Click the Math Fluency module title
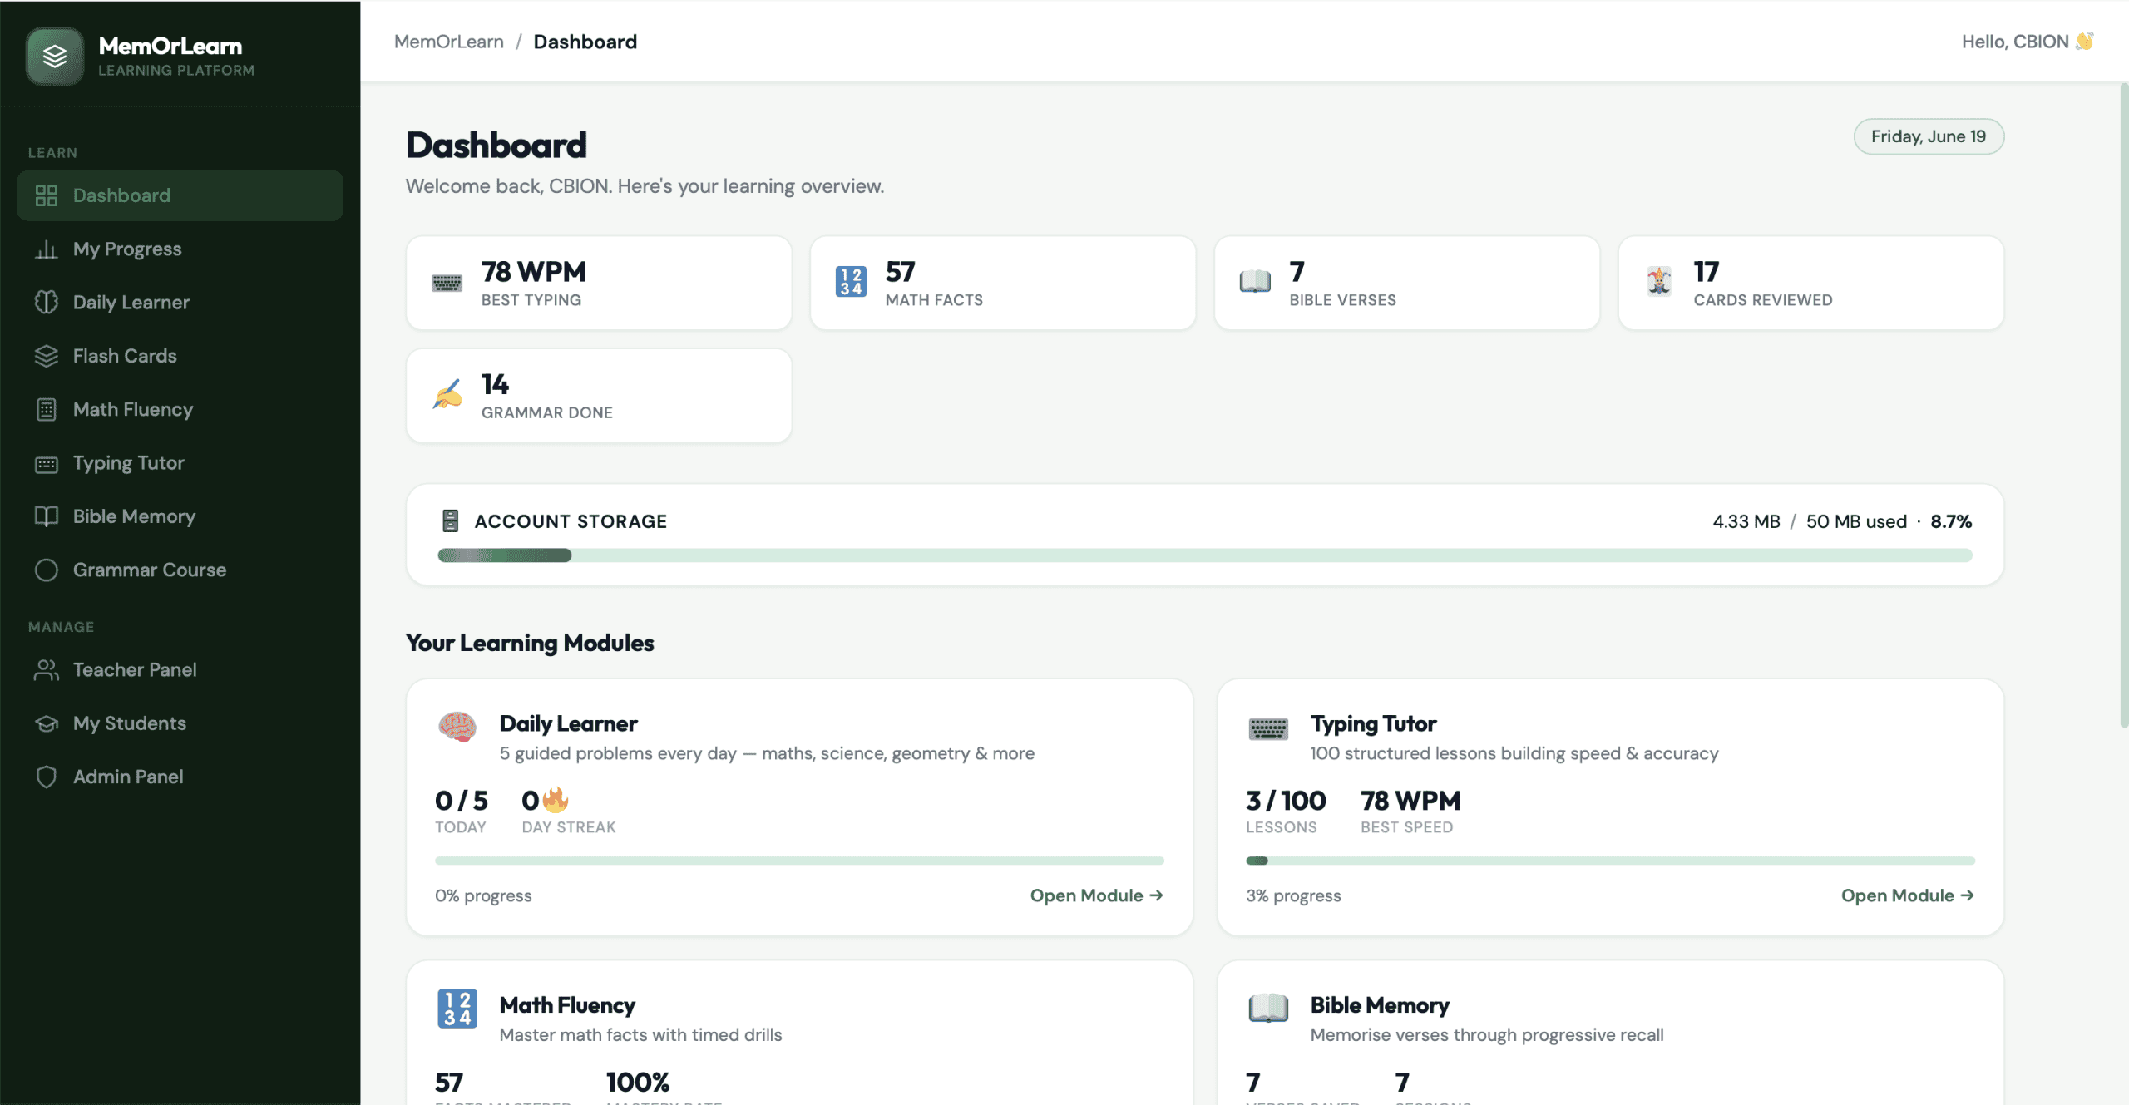The height and width of the screenshot is (1105, 2129). pos(567,1005)
